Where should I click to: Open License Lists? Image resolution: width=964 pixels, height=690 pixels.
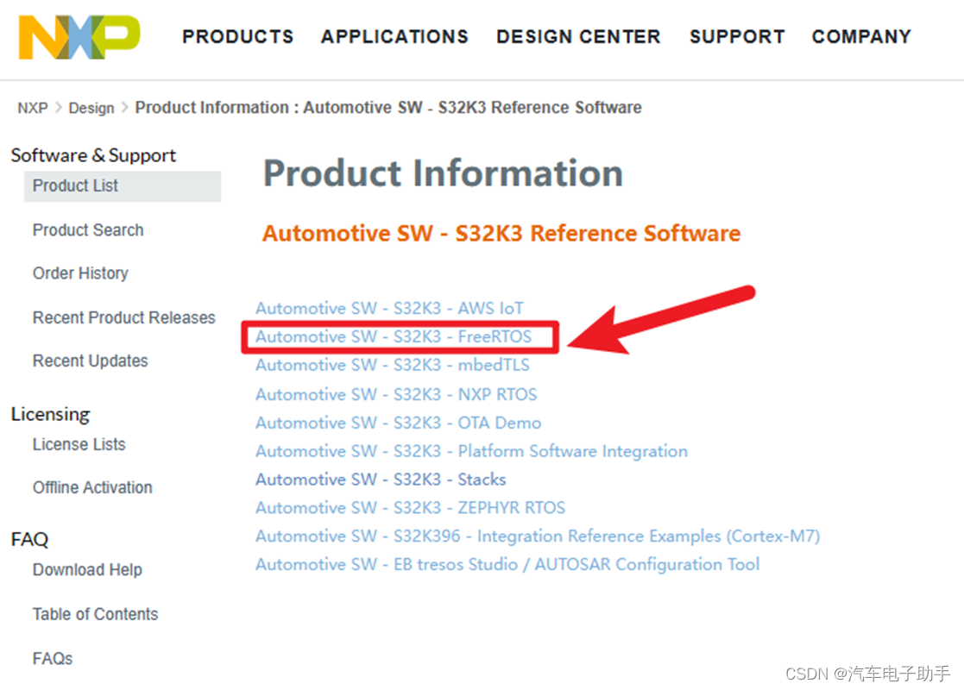79,444
